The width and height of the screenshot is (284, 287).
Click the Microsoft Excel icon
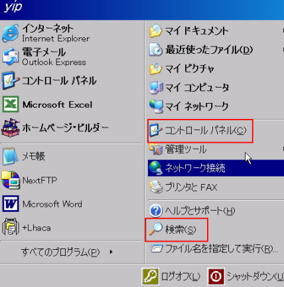(11, 104)
